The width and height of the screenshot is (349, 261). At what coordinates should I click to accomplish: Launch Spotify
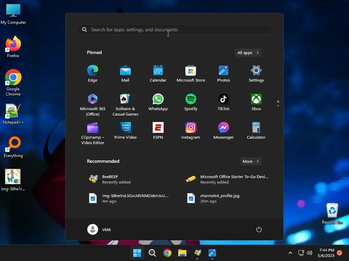(x=191, y=102)
